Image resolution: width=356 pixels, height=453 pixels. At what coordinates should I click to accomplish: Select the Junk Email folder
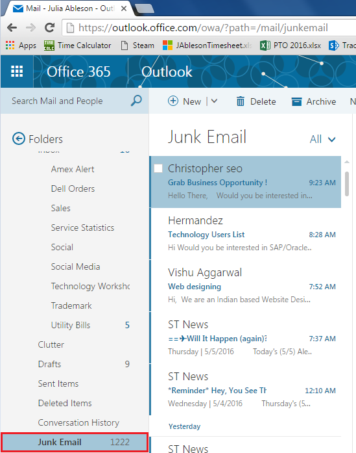pos(75,442)
